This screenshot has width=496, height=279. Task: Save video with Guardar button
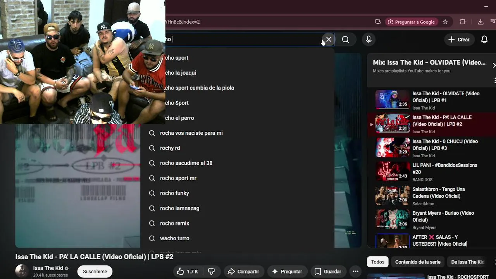point(328,272)
